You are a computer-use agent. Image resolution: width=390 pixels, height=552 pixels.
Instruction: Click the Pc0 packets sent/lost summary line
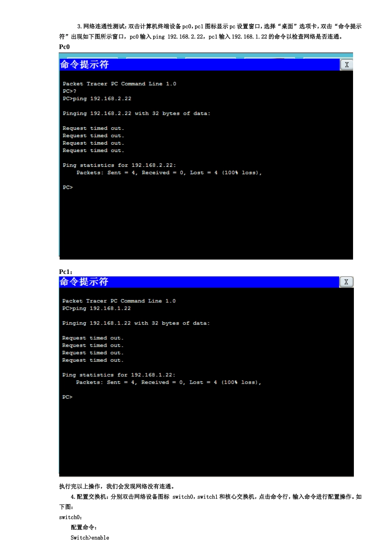click(x=169, y=172)
